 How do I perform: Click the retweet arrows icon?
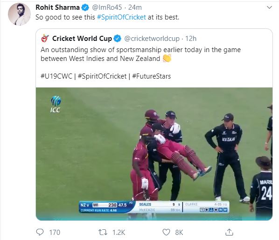[x=103, y=232]
